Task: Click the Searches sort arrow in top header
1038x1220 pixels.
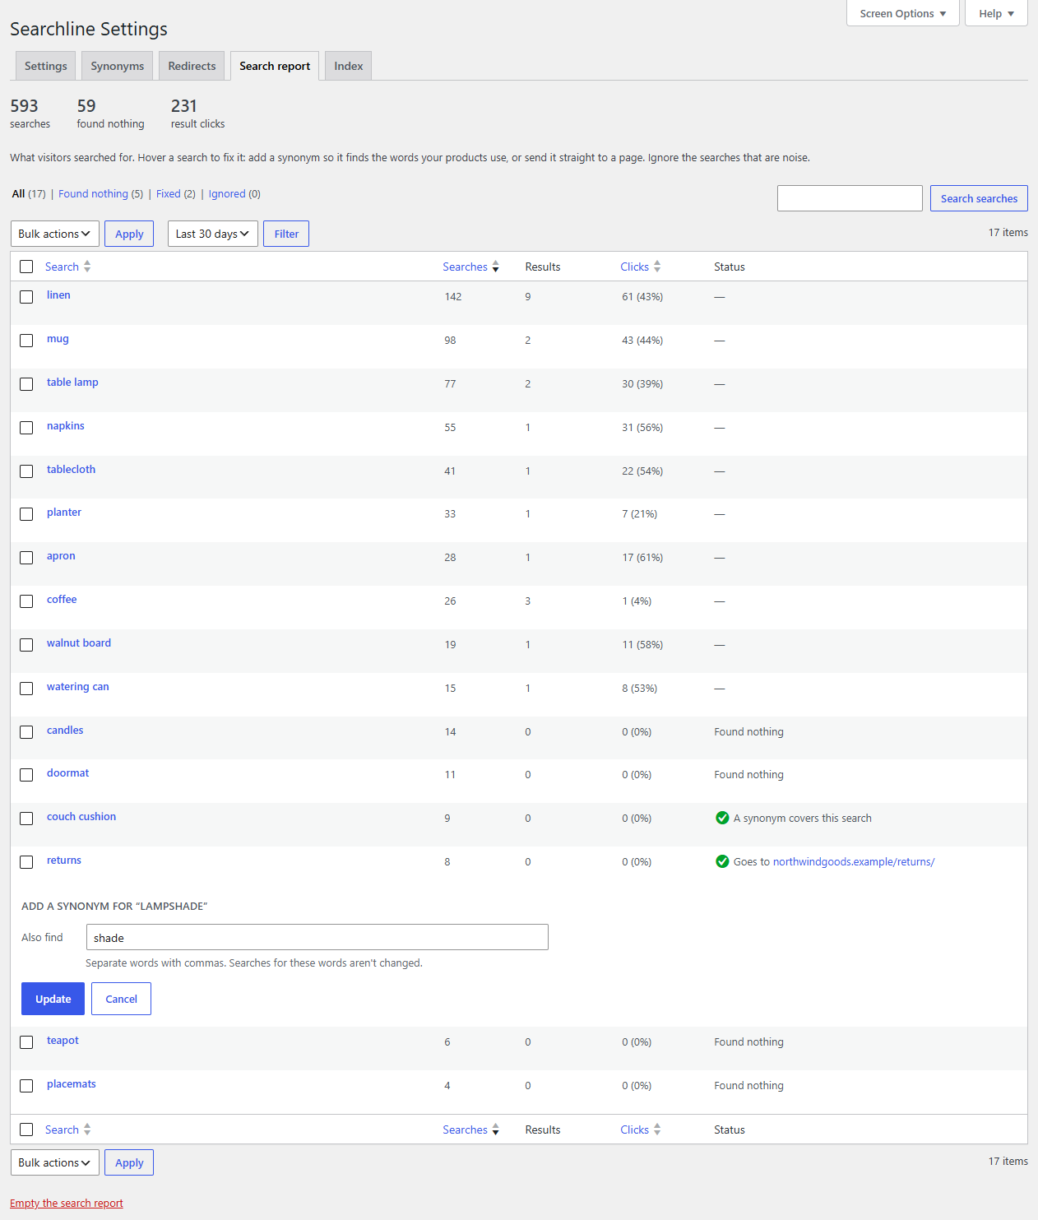Action: coord(496,267)
